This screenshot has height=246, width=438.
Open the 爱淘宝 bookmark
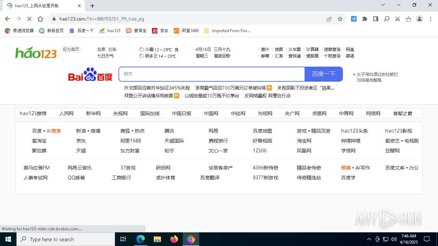136,31
